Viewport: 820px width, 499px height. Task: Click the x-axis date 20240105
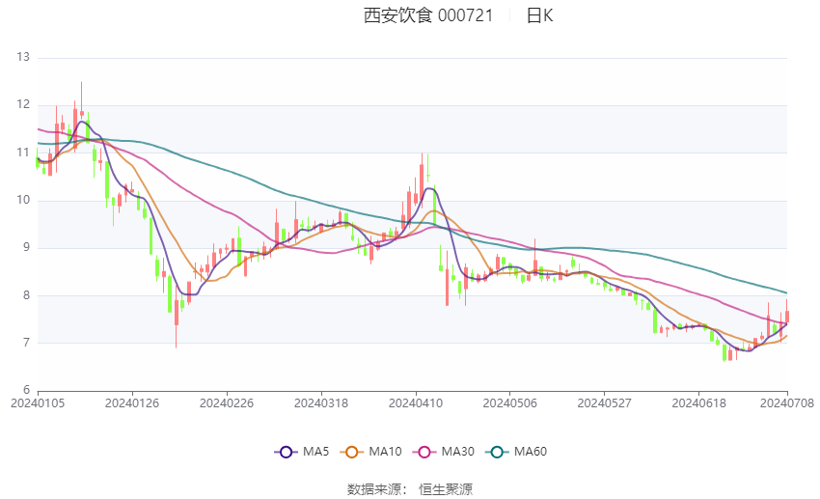click(38, 403)
